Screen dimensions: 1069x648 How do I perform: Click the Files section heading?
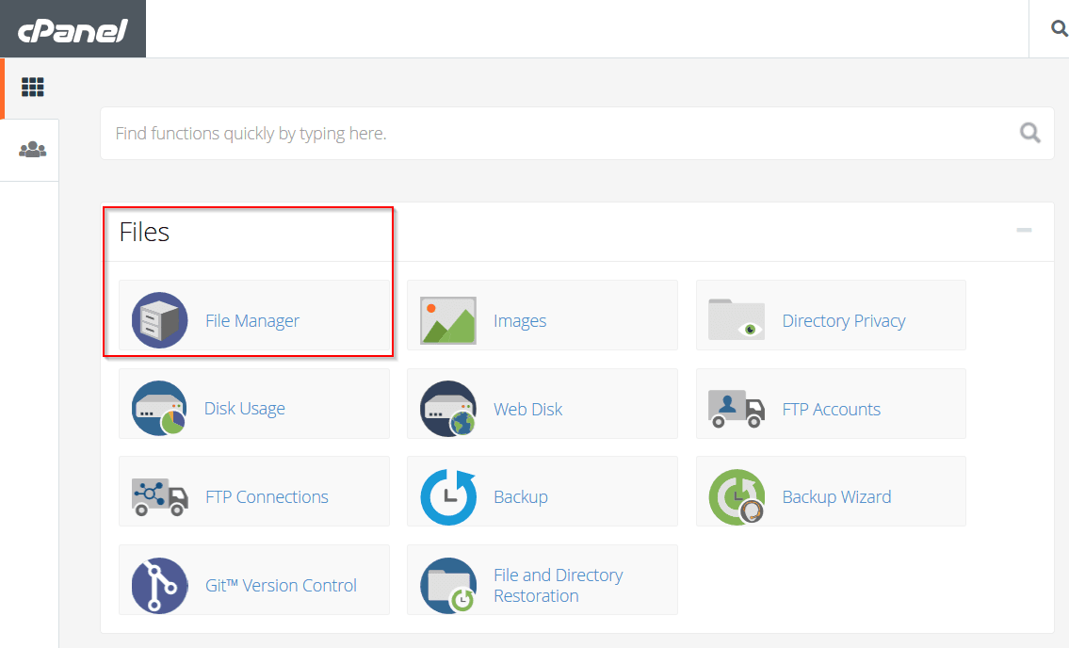click(144, 232)
